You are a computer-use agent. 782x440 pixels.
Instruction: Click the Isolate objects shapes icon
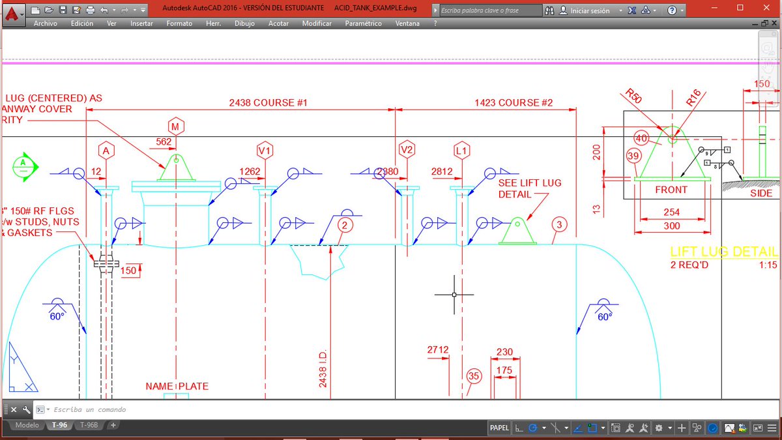pos(697,428)
